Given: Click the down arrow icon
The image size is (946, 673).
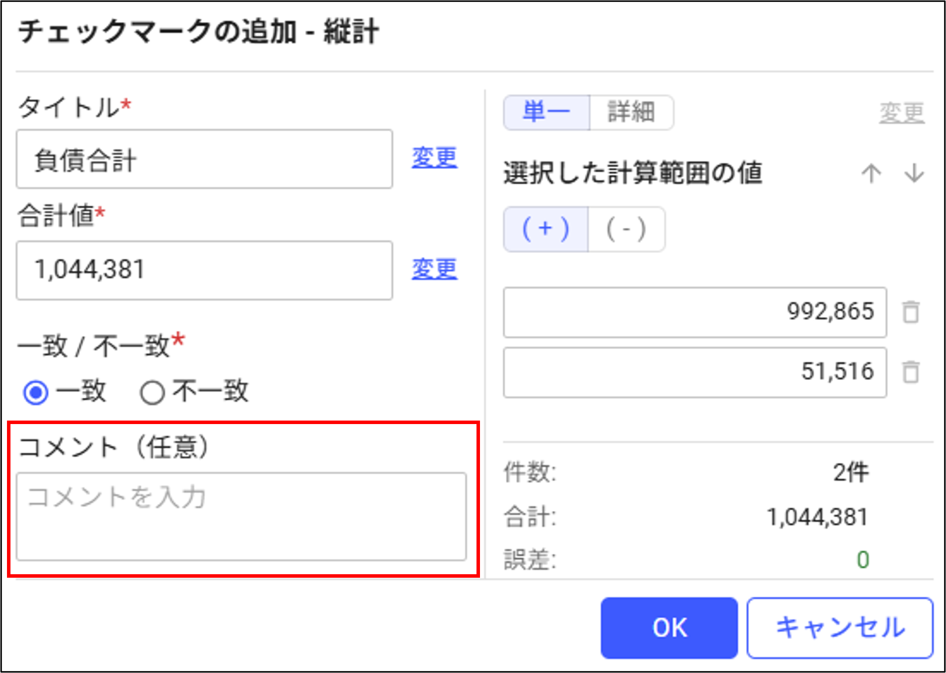Looking at the screenshot, I should tap(914, 173).
